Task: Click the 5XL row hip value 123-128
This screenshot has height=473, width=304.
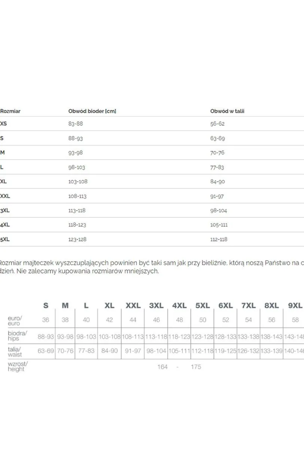Action: tap(77, 239)
